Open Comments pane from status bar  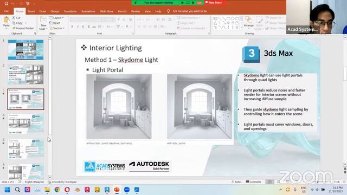(x=254, y=182)
